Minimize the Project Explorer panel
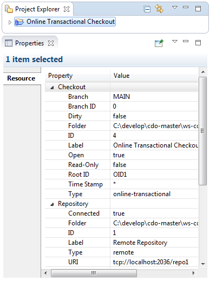The image size is (210, 281). (186, 7)
